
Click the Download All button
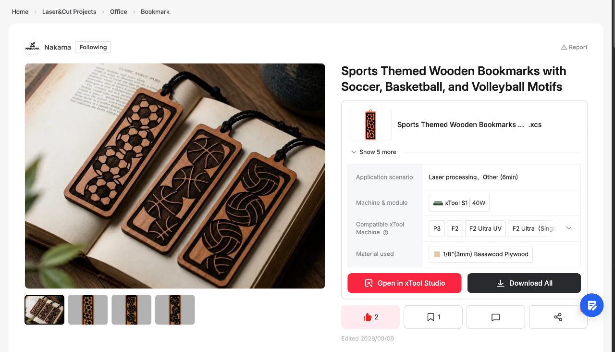coord(524,283)
